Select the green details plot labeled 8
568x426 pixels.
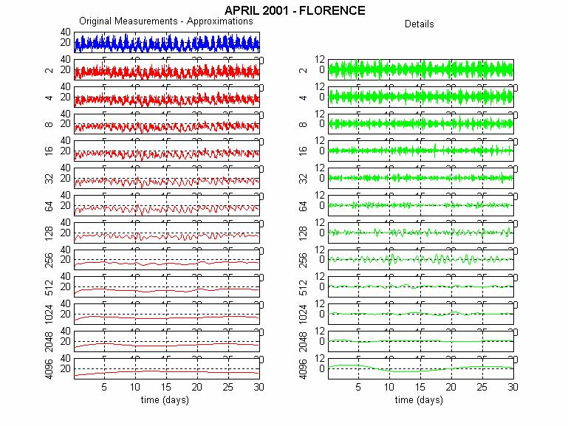click(x=421, y=124)
